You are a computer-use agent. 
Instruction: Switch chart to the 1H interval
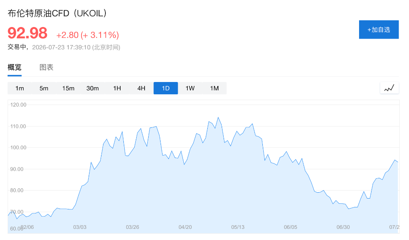[117, 88]
